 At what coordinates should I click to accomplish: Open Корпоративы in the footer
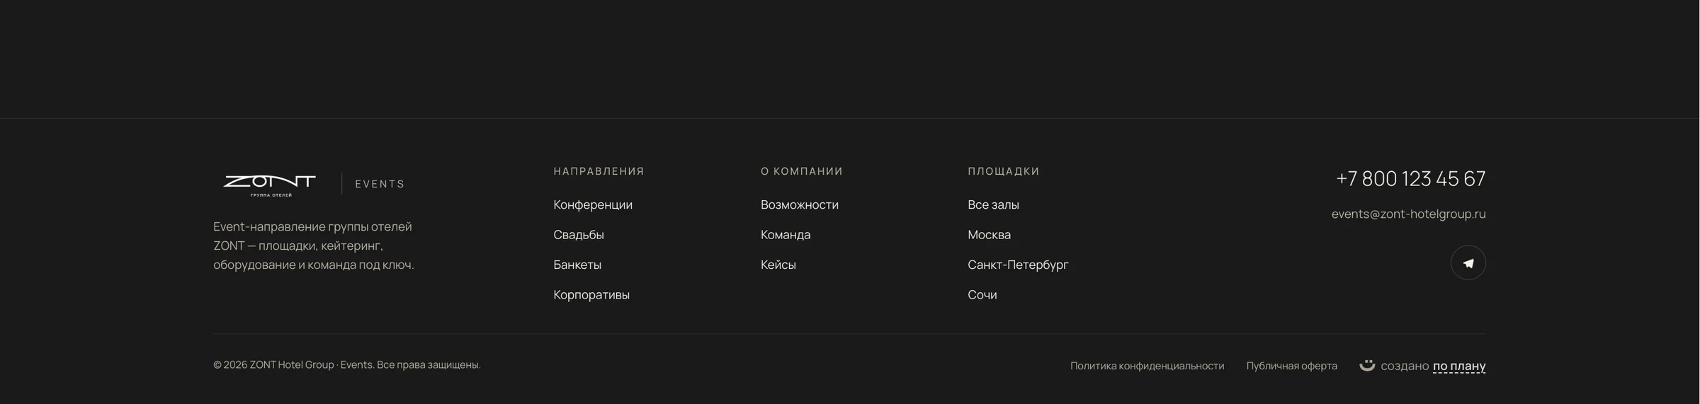[591, 294]
